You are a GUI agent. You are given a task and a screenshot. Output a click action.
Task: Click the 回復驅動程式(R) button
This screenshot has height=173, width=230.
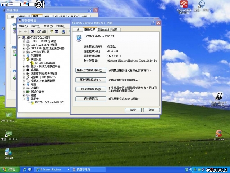(91, 89)
